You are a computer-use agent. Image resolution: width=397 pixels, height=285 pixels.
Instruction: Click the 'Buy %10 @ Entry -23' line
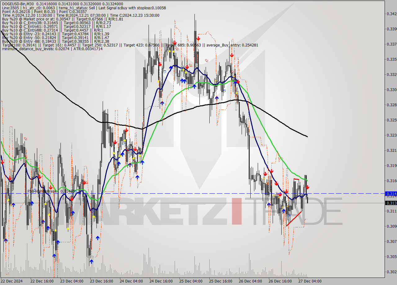tap(56, 34)
